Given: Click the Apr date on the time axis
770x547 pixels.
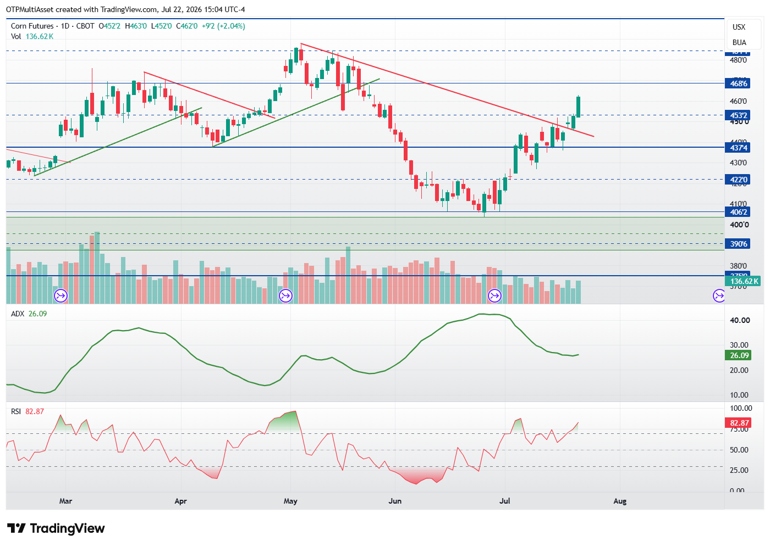Looking at the screenshot, I should coord(180,501).
